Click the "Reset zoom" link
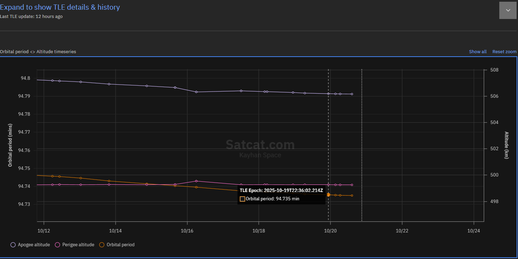 pyautogui.click(x=504, y=52)
